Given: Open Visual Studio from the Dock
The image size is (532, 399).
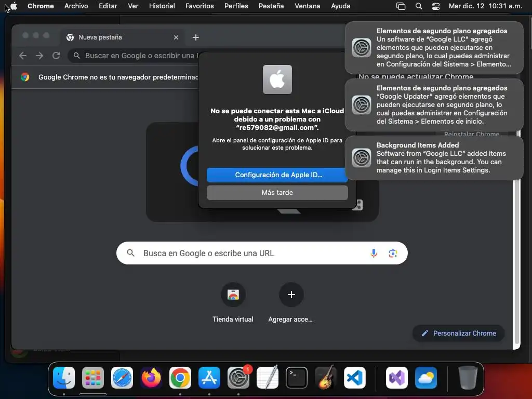Looking at the screenshot, I should point(396,378).
